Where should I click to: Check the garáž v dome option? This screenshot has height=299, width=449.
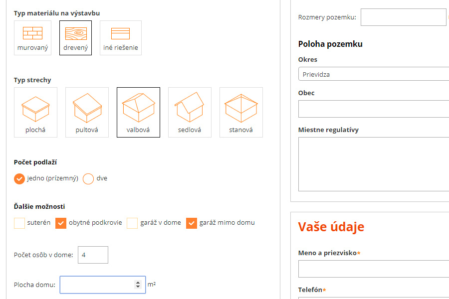pos(132,223)
